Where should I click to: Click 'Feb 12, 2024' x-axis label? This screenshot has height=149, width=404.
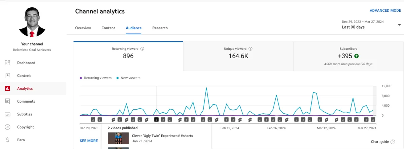tap(230, 128)
